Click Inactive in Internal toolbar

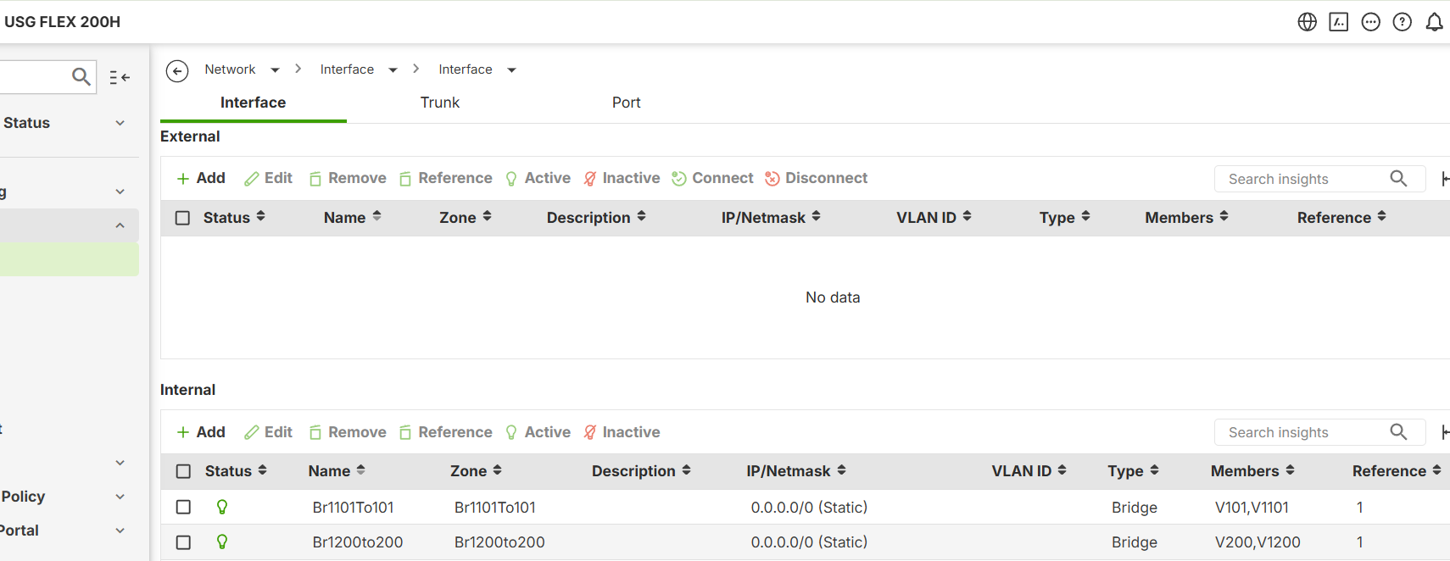[622, 432]
